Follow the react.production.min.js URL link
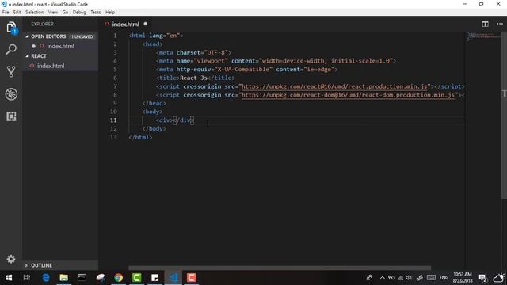The height and width of the screenshot is (285, 507). click(x=334, y=86)
